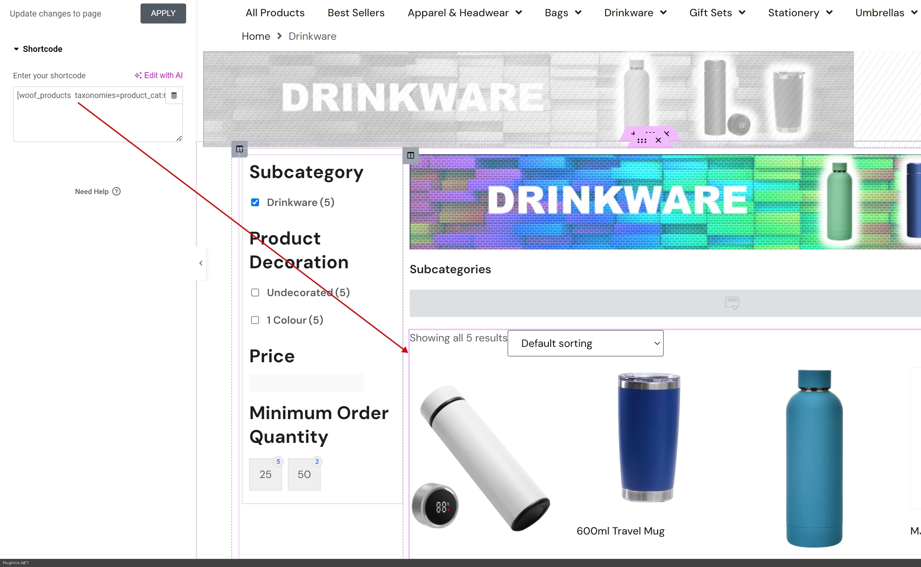921x567 pixels.
Task: Click the right column edit handle icon
Action: [411, 155]
